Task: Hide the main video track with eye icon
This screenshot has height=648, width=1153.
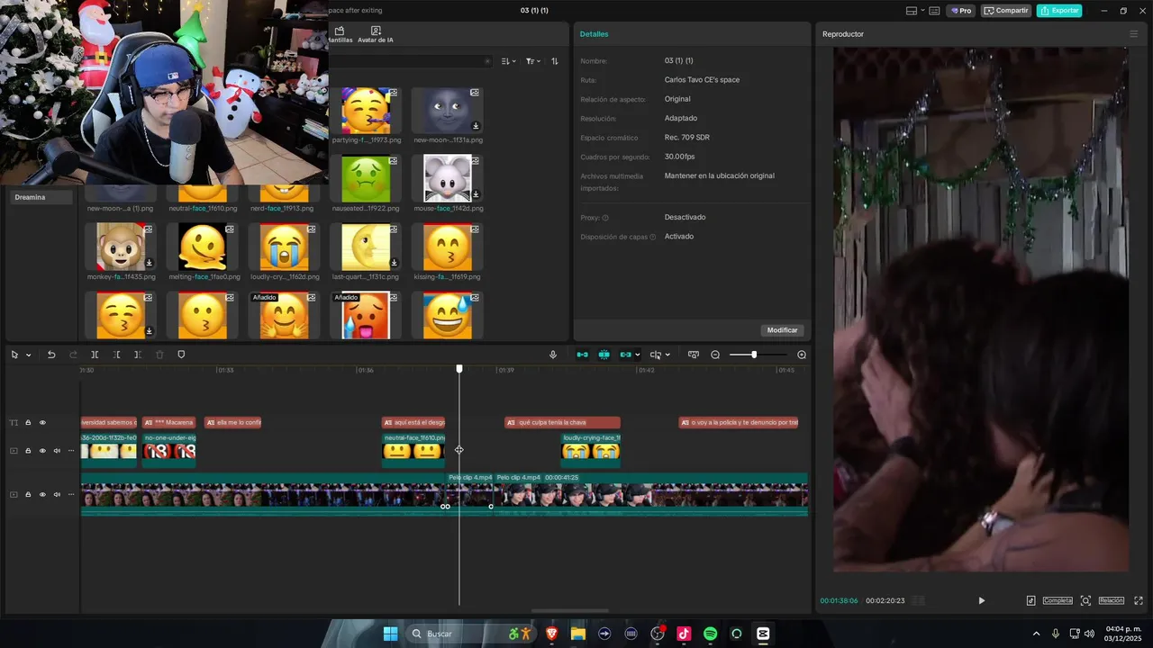Action: pyautogui.click(x=42, y=494)
